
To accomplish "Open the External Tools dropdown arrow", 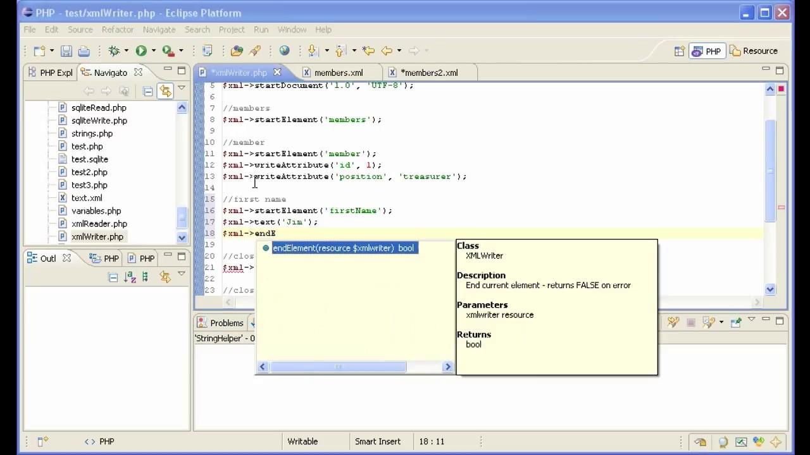I will click(x=181, y=51).
